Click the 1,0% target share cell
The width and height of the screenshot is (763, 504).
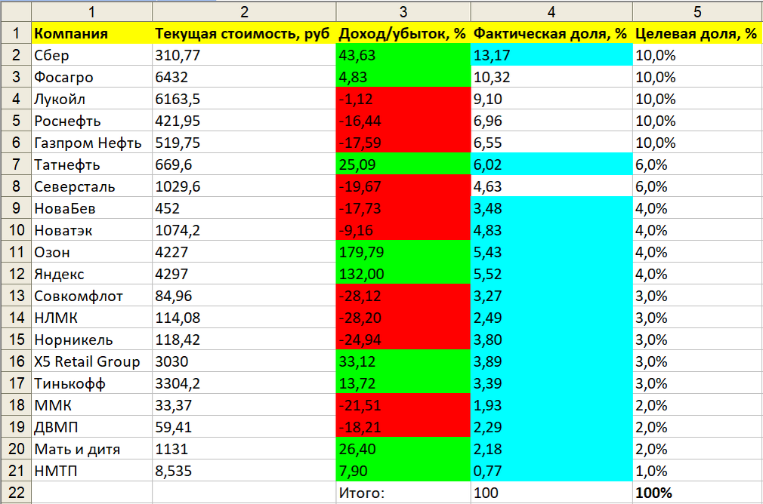click(x=697, y=471)
